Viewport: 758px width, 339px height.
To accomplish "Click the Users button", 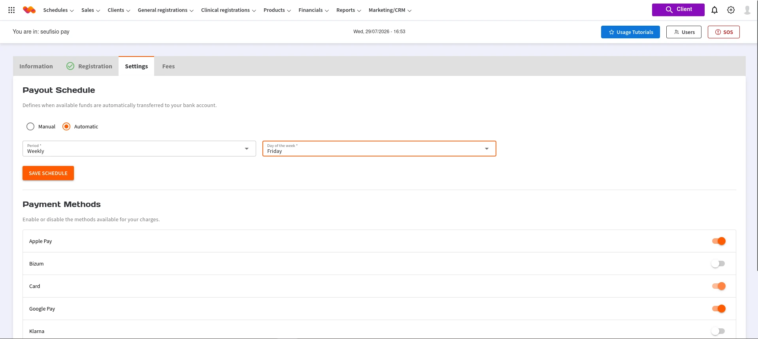I will pyautogui.click(x=684, y=32).
